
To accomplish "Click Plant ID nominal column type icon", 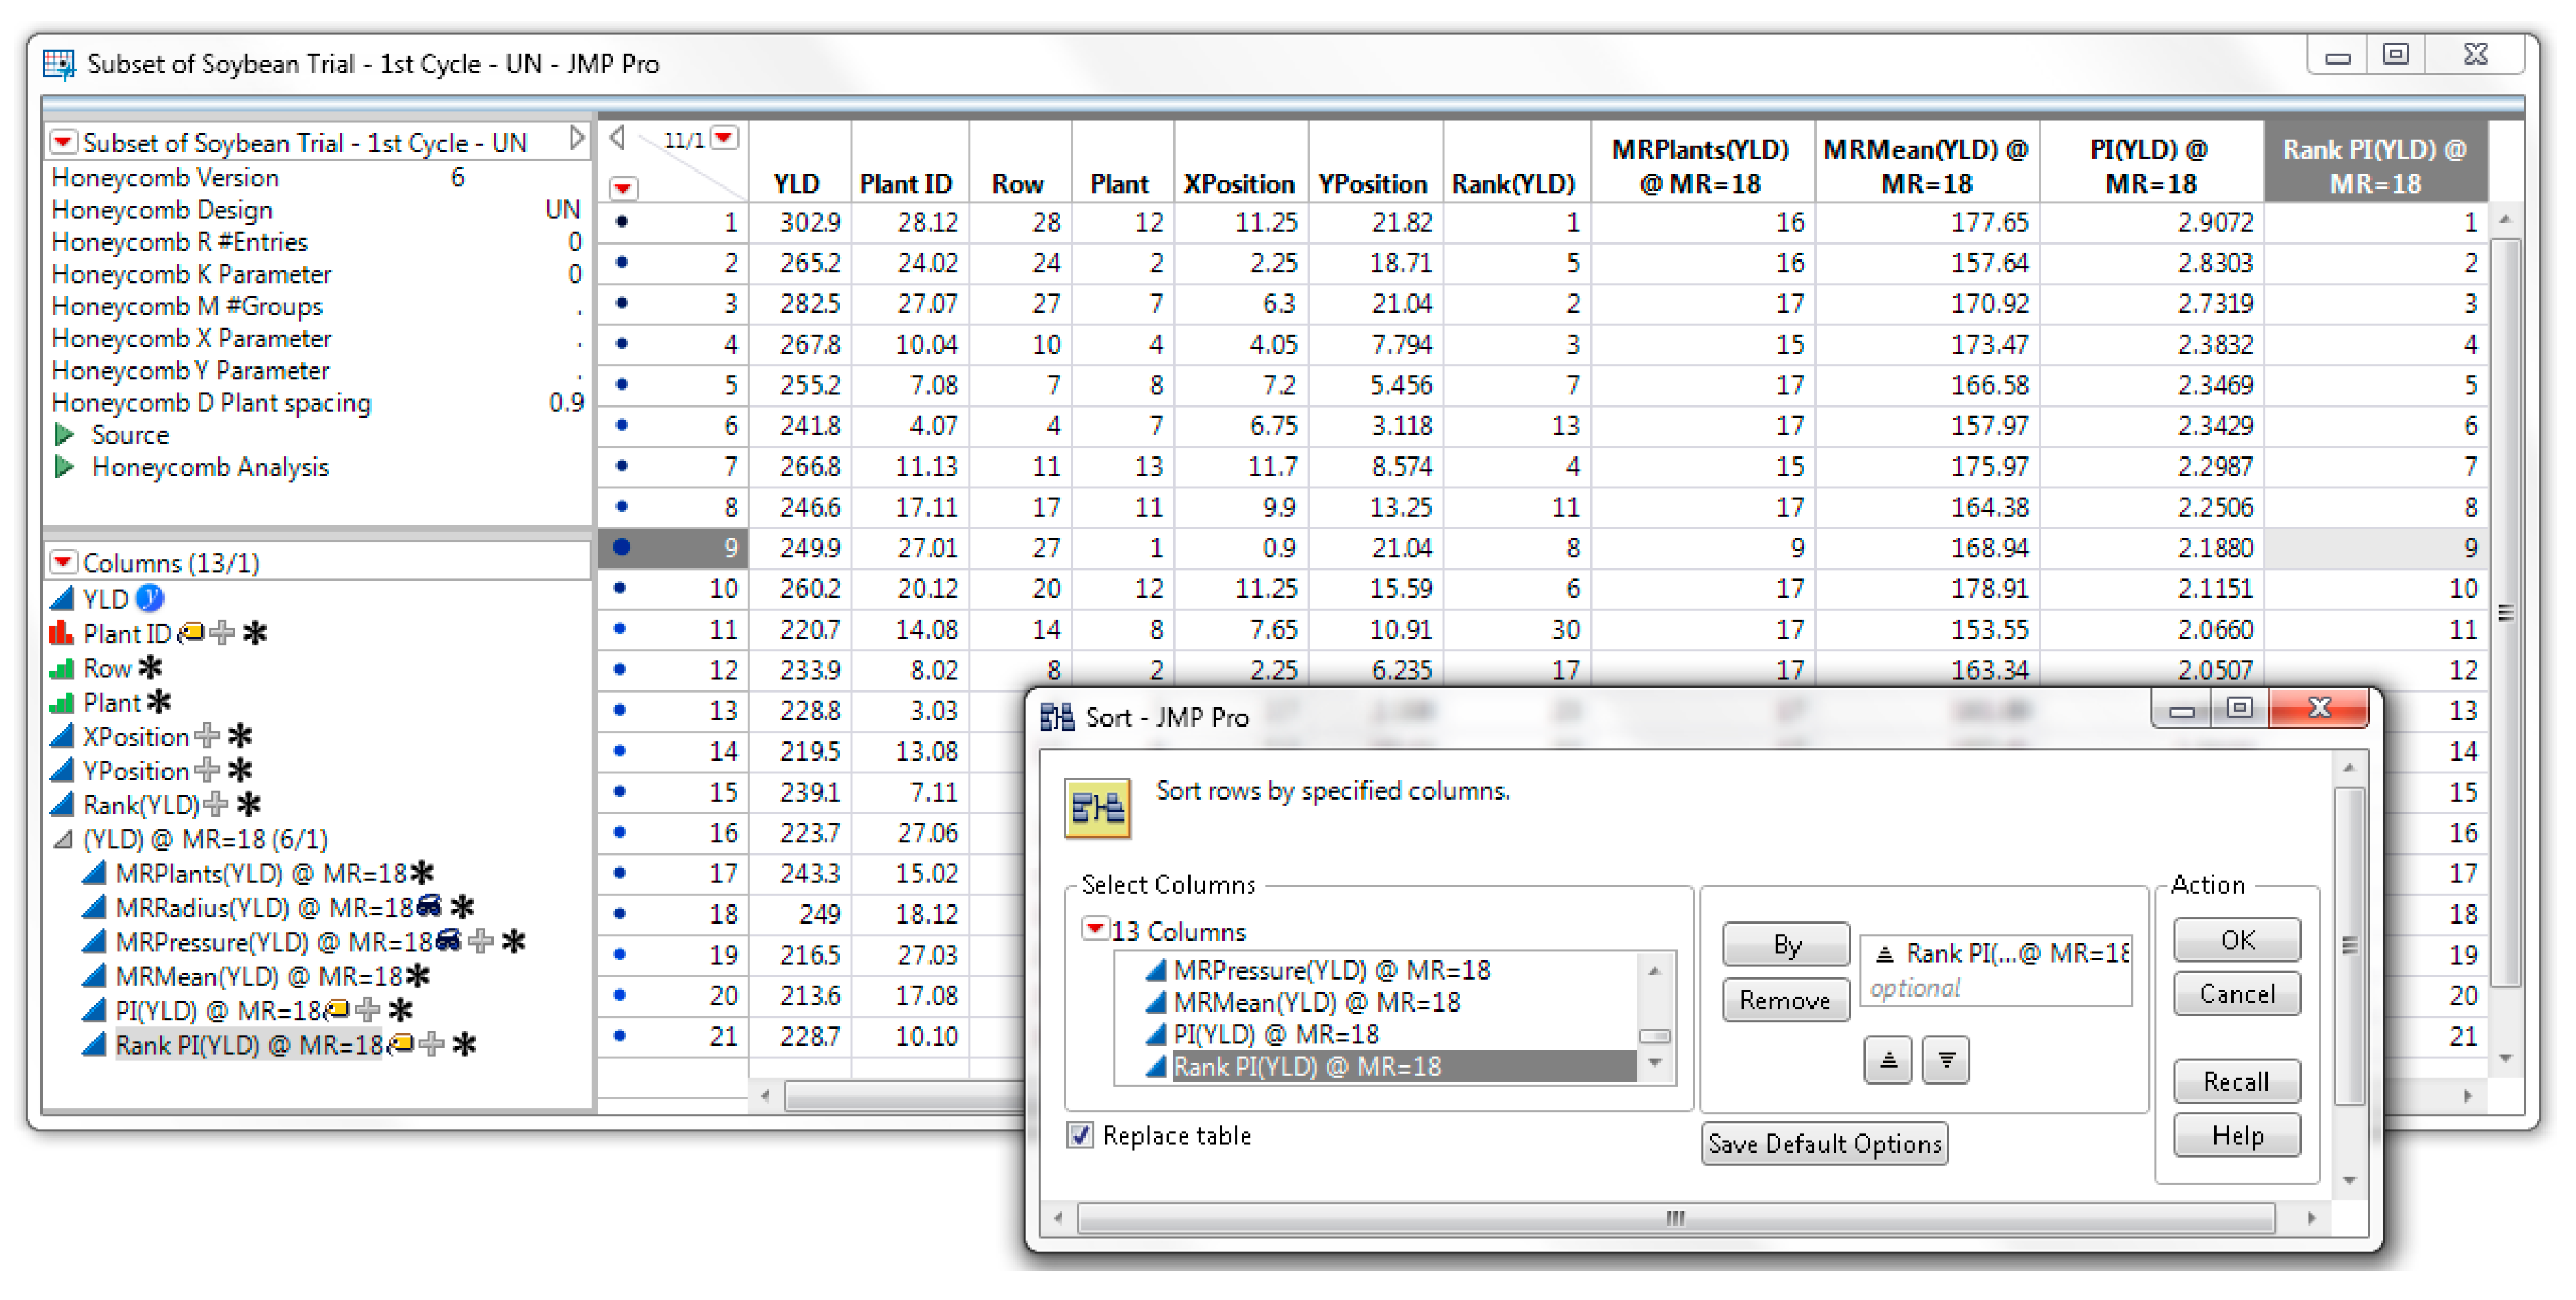I will (62, 633).
